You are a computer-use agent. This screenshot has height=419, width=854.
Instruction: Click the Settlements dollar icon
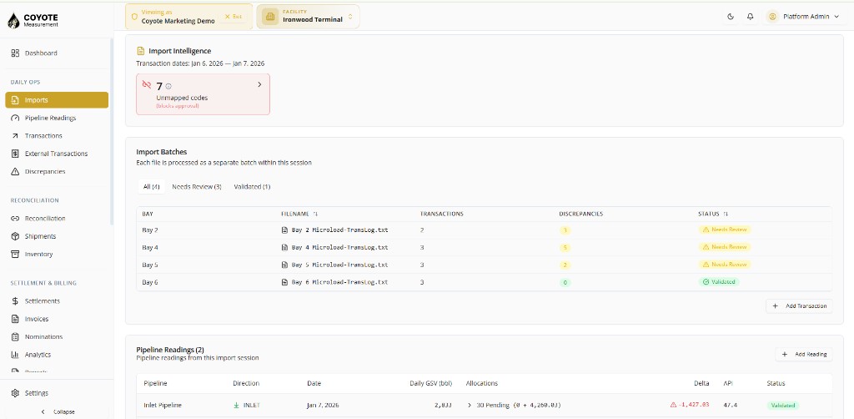point(15,300)
